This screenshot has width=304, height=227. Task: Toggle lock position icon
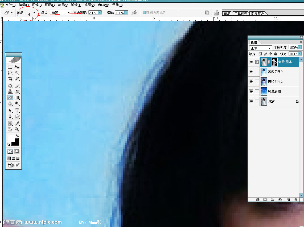point(270,54)
